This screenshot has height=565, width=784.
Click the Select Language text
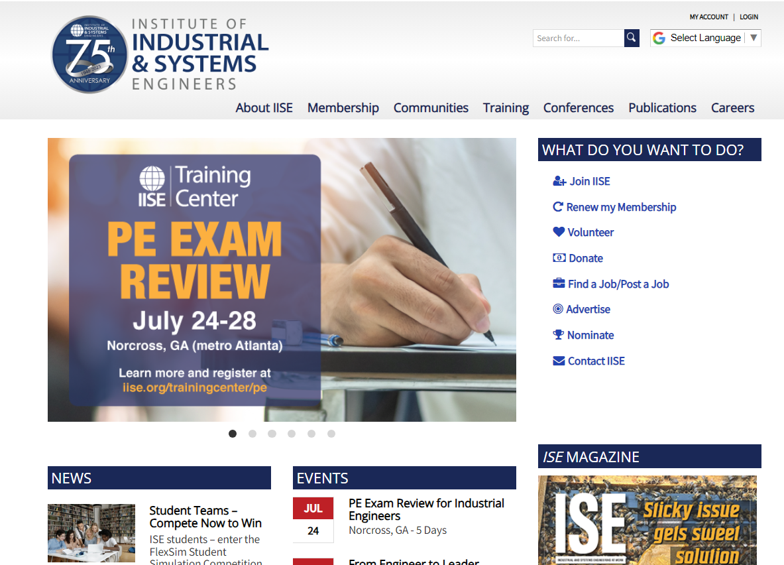pos(706,38)
